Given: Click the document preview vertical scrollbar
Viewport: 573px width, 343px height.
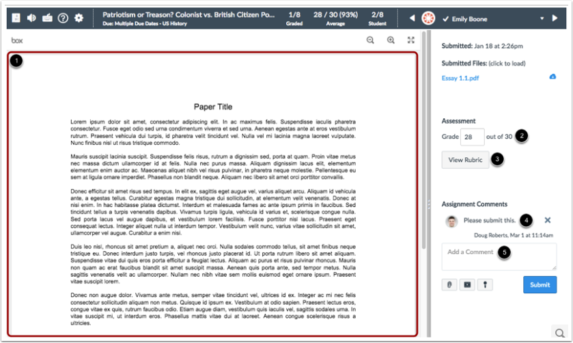Looking at the screenshot, I should click(423, 141).
